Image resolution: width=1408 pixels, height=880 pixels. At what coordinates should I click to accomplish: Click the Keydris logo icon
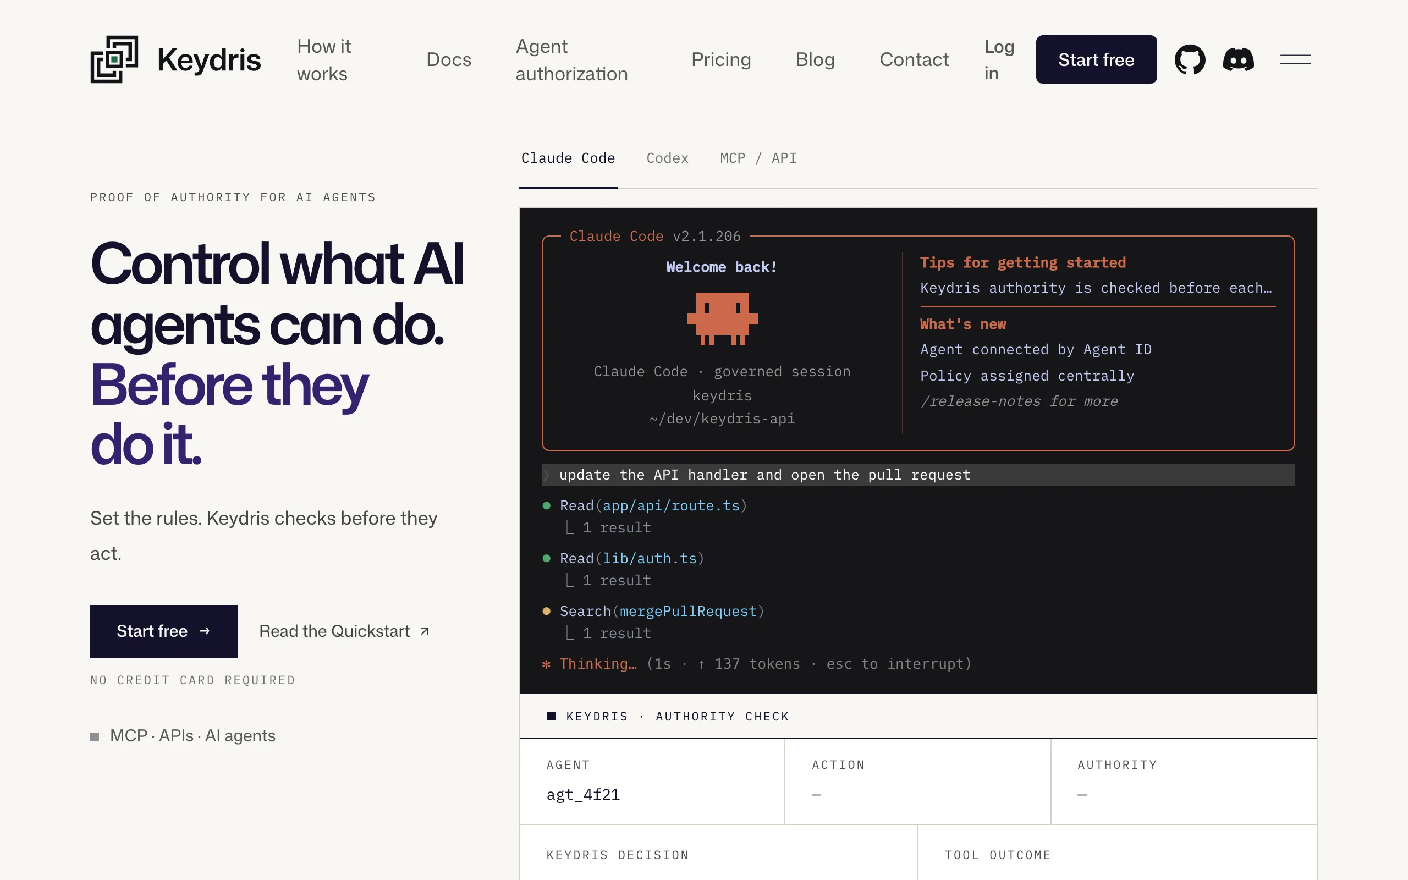coord(114,59)
